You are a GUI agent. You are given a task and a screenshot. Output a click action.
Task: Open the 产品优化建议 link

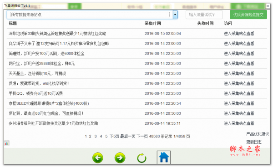pyautogui.click(x=258, y=134)
